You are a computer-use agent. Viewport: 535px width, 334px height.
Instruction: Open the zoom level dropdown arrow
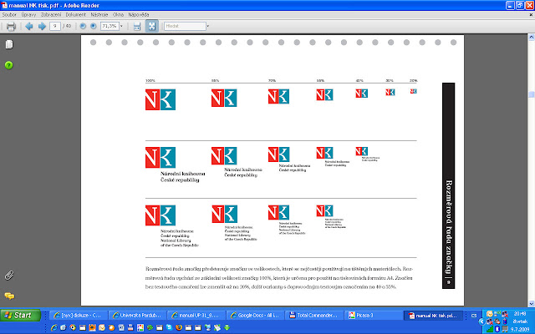tap(121, 26)
